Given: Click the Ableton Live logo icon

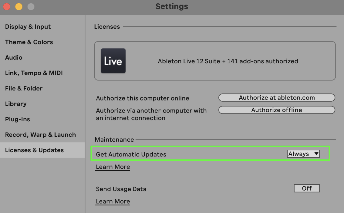Looking at the screenshot, I should point(113,61).
